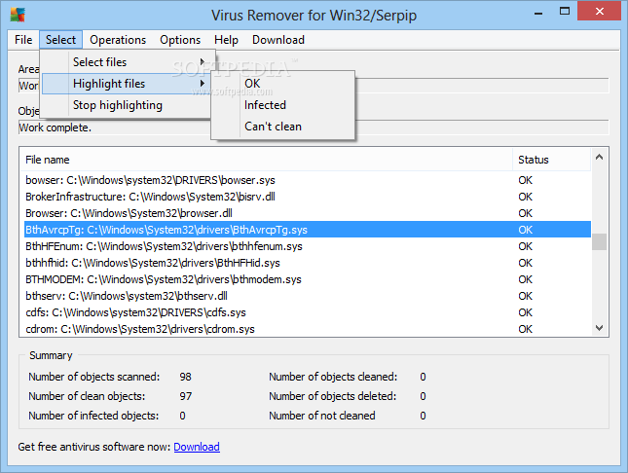
Task: Click the file list scrollbar thumb
Action: pyautogui.click(x=599, y=241)
